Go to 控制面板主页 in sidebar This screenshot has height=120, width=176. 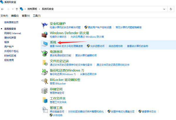click(11, 22)
